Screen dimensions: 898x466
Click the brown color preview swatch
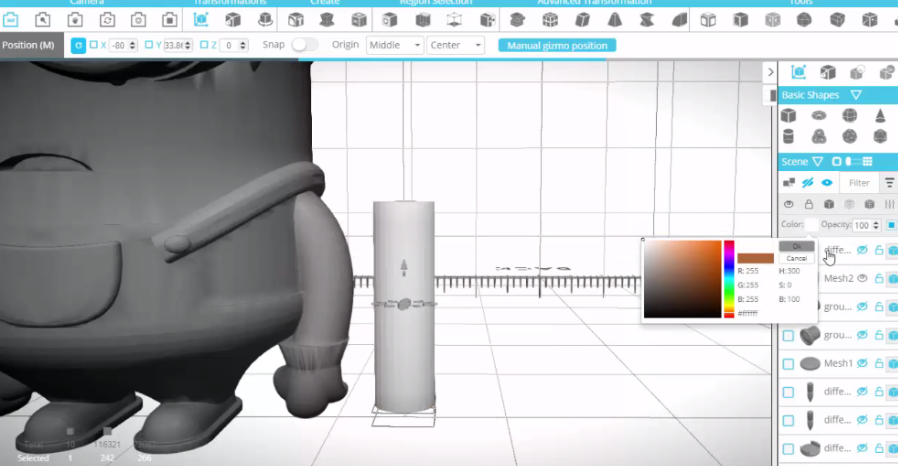click(x=756, y=258)
